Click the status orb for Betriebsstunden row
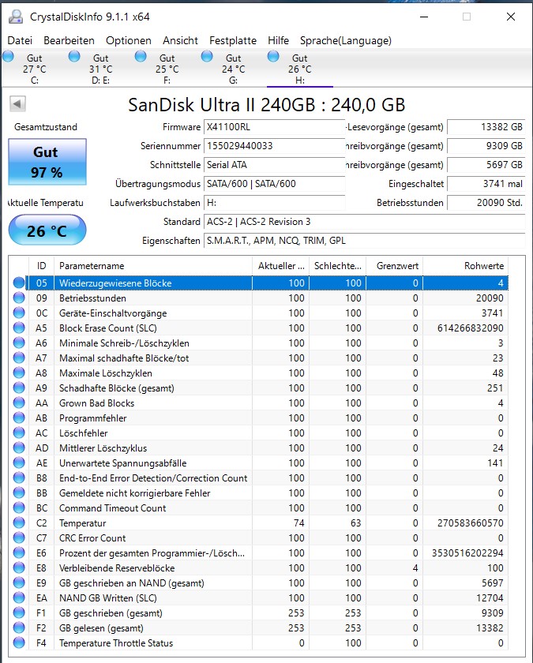 tap(19, 298)
